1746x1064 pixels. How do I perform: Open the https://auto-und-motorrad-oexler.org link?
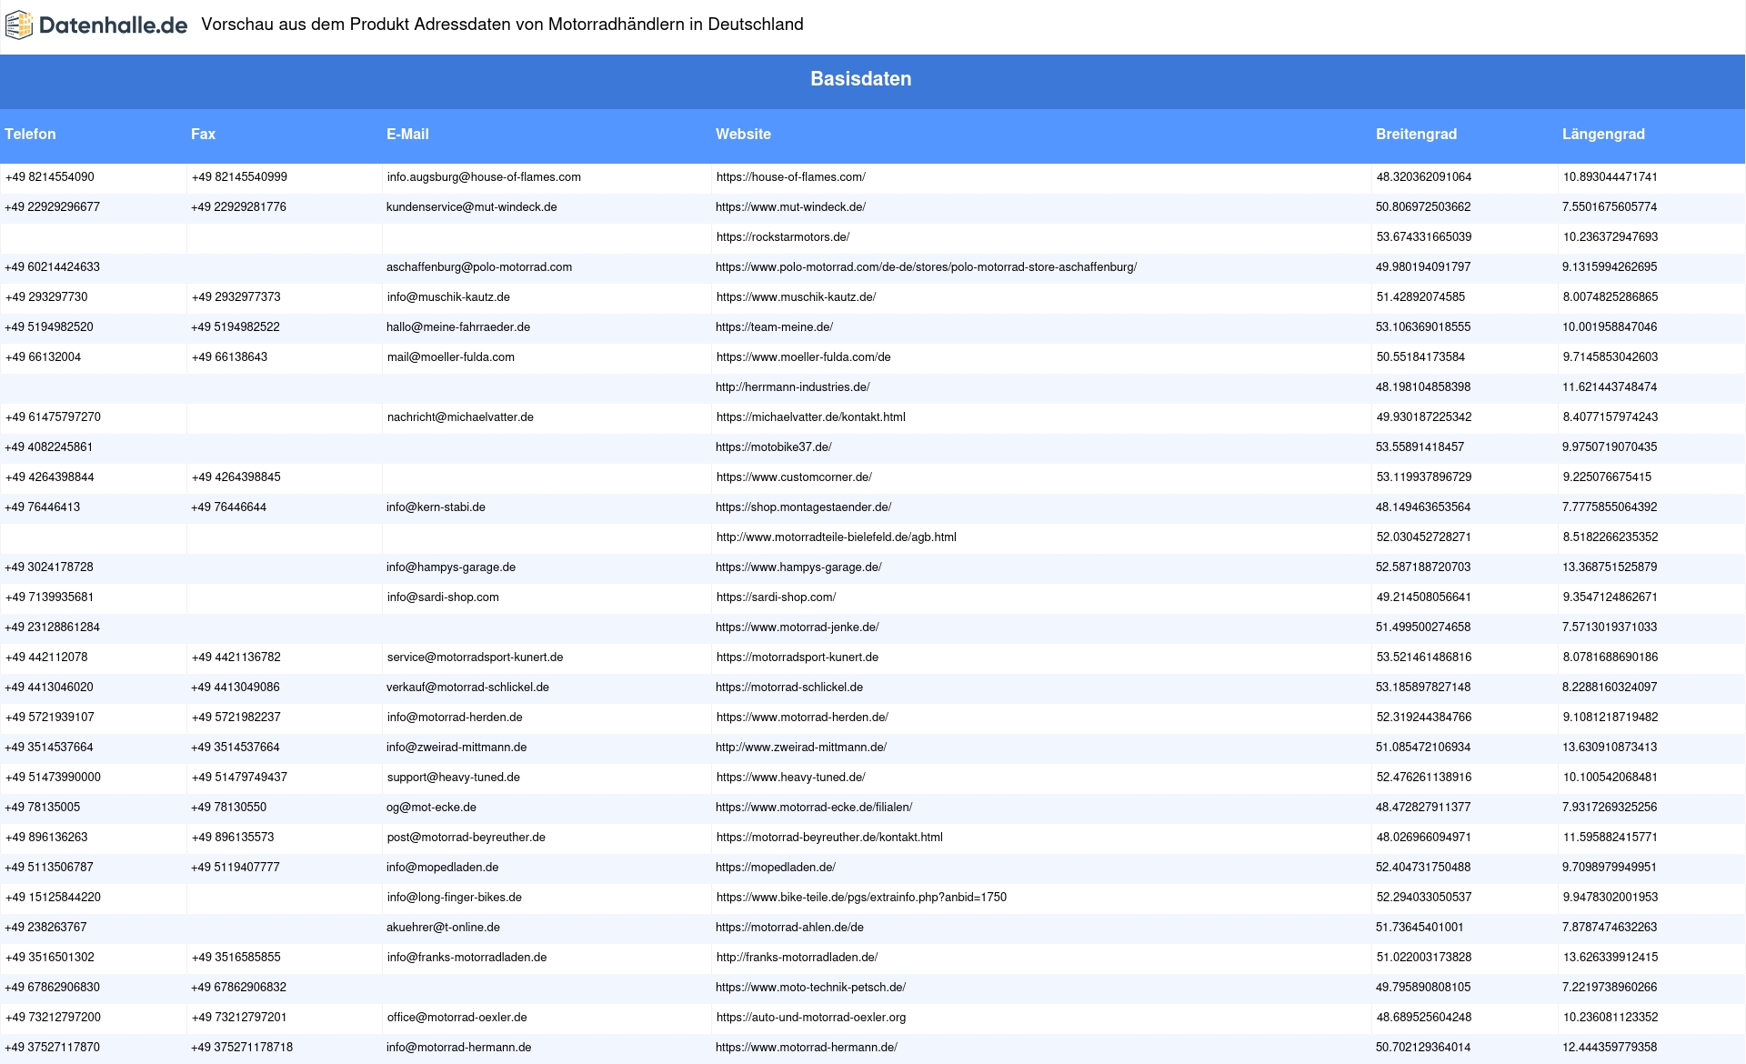coord(810,1018)
